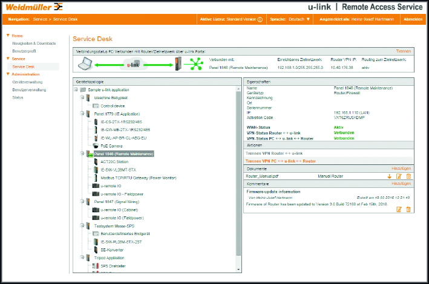Viewport: 429px width, 284px height.
Task: Click the Control device icon
Action: [x=96, y=106]
